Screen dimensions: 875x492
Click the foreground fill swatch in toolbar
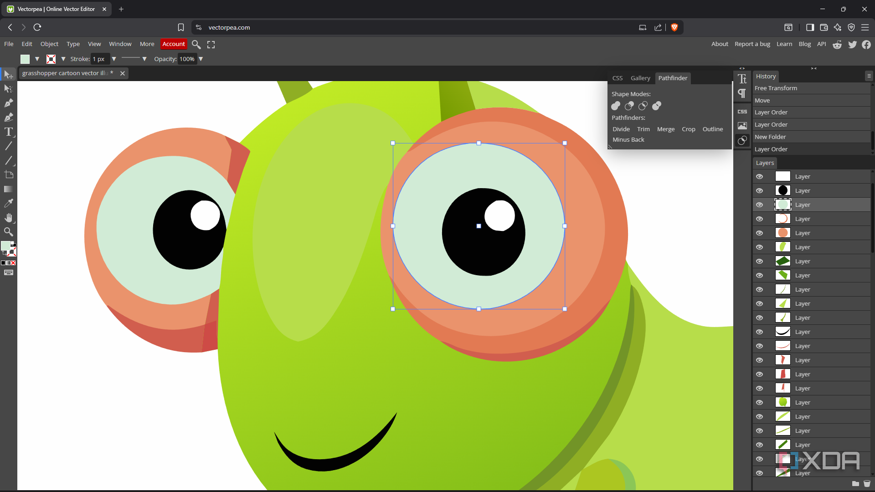pos(5,246)
